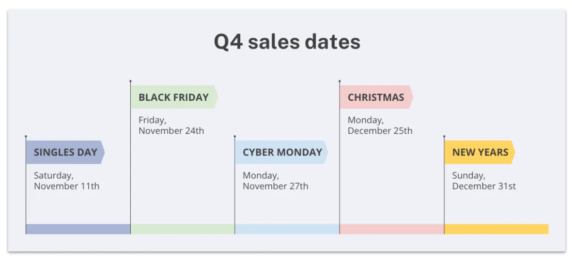Click the New Years yellow flag
Image resolution: width=572 pixels, height=261 pixels.
point(479,152)
